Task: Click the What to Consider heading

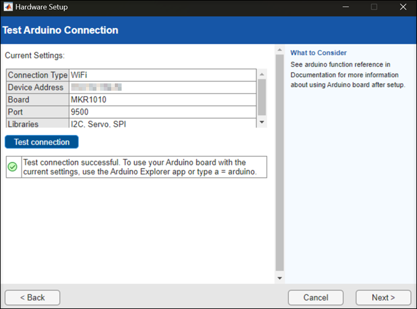Action: point(318,53)
